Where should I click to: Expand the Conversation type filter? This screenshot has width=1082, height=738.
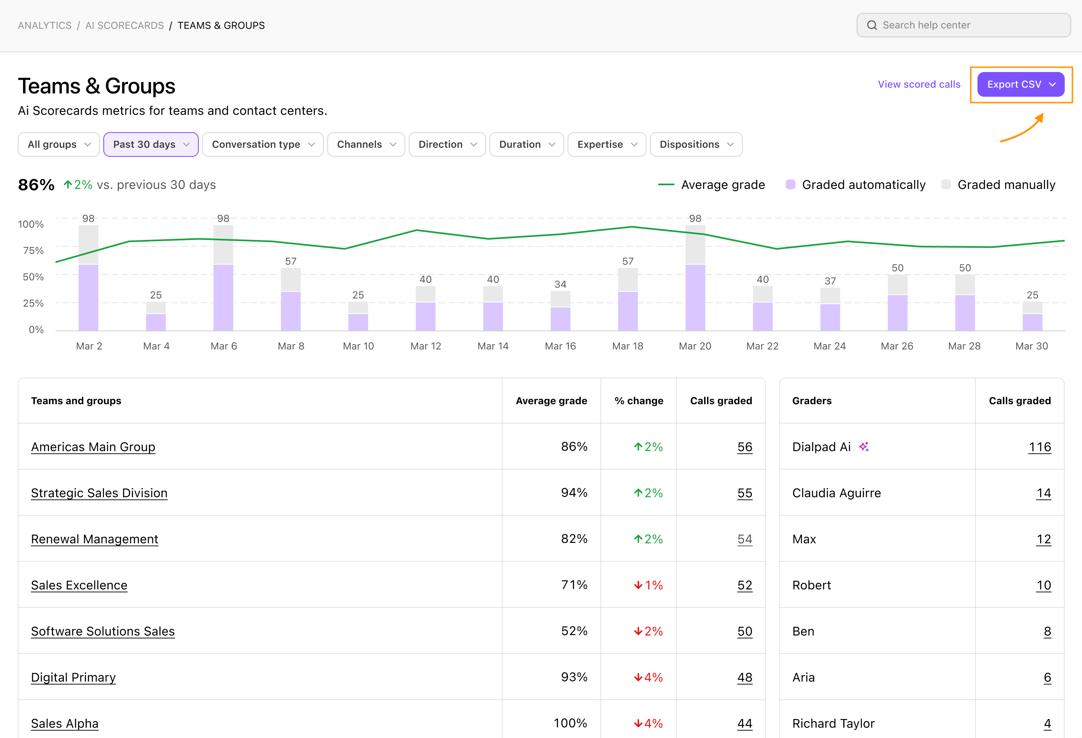263,144
